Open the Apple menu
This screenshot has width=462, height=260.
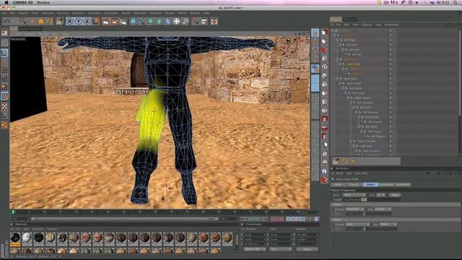pos(6,2)
